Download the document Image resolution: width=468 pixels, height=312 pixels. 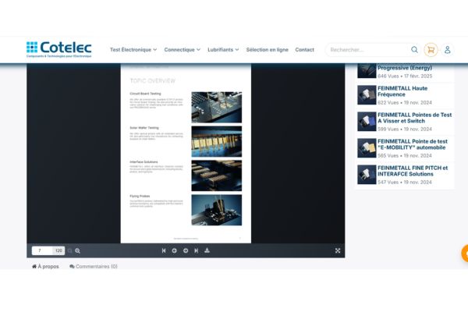(207, 250)
